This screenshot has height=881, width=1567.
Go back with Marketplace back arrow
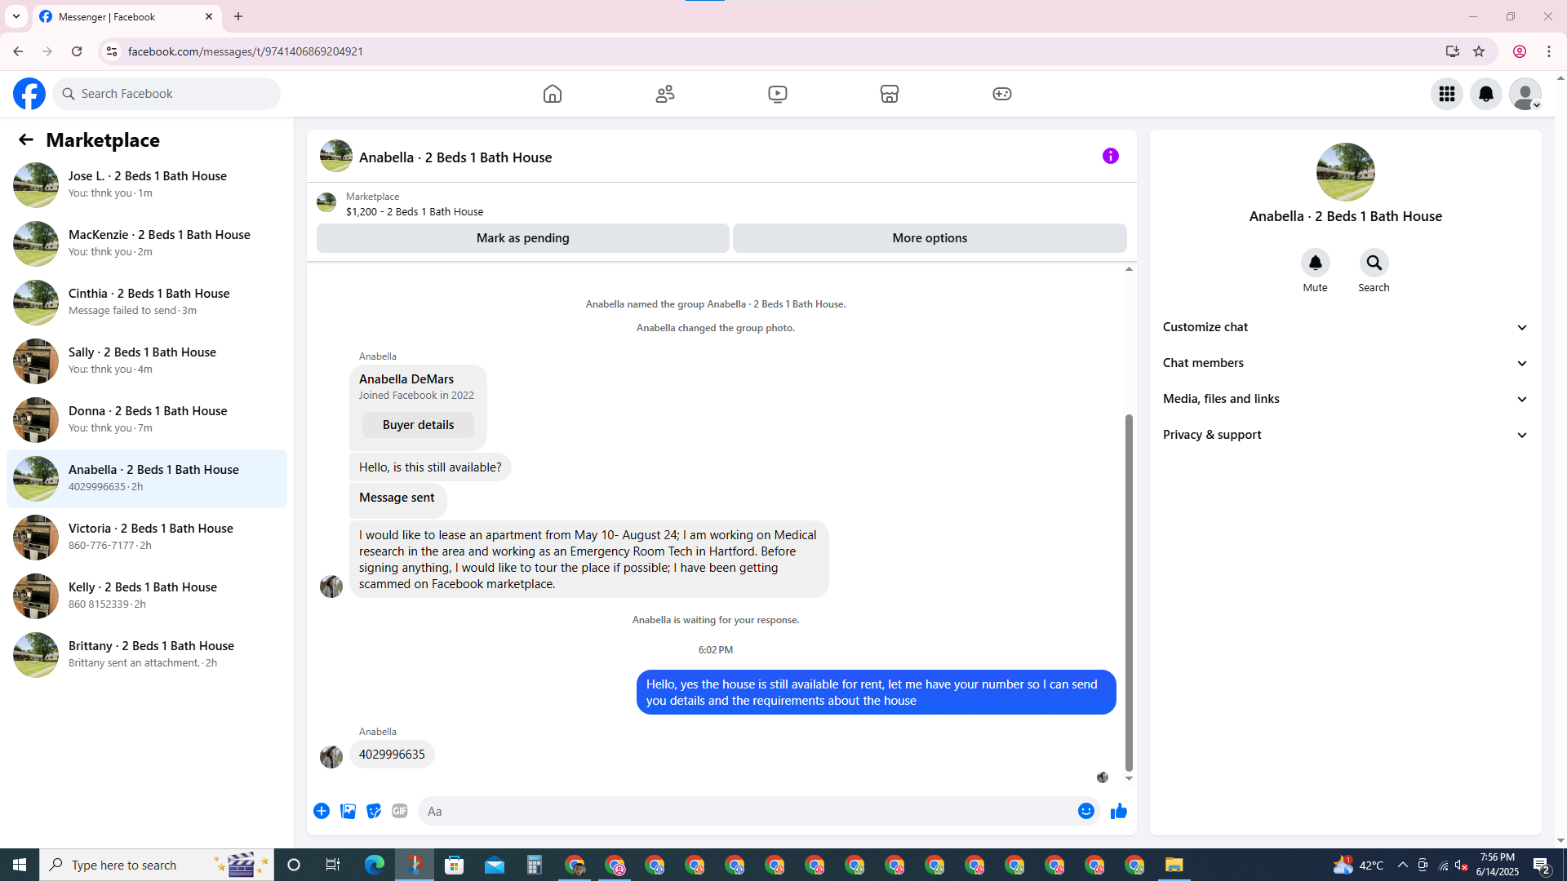click(26, 140)
